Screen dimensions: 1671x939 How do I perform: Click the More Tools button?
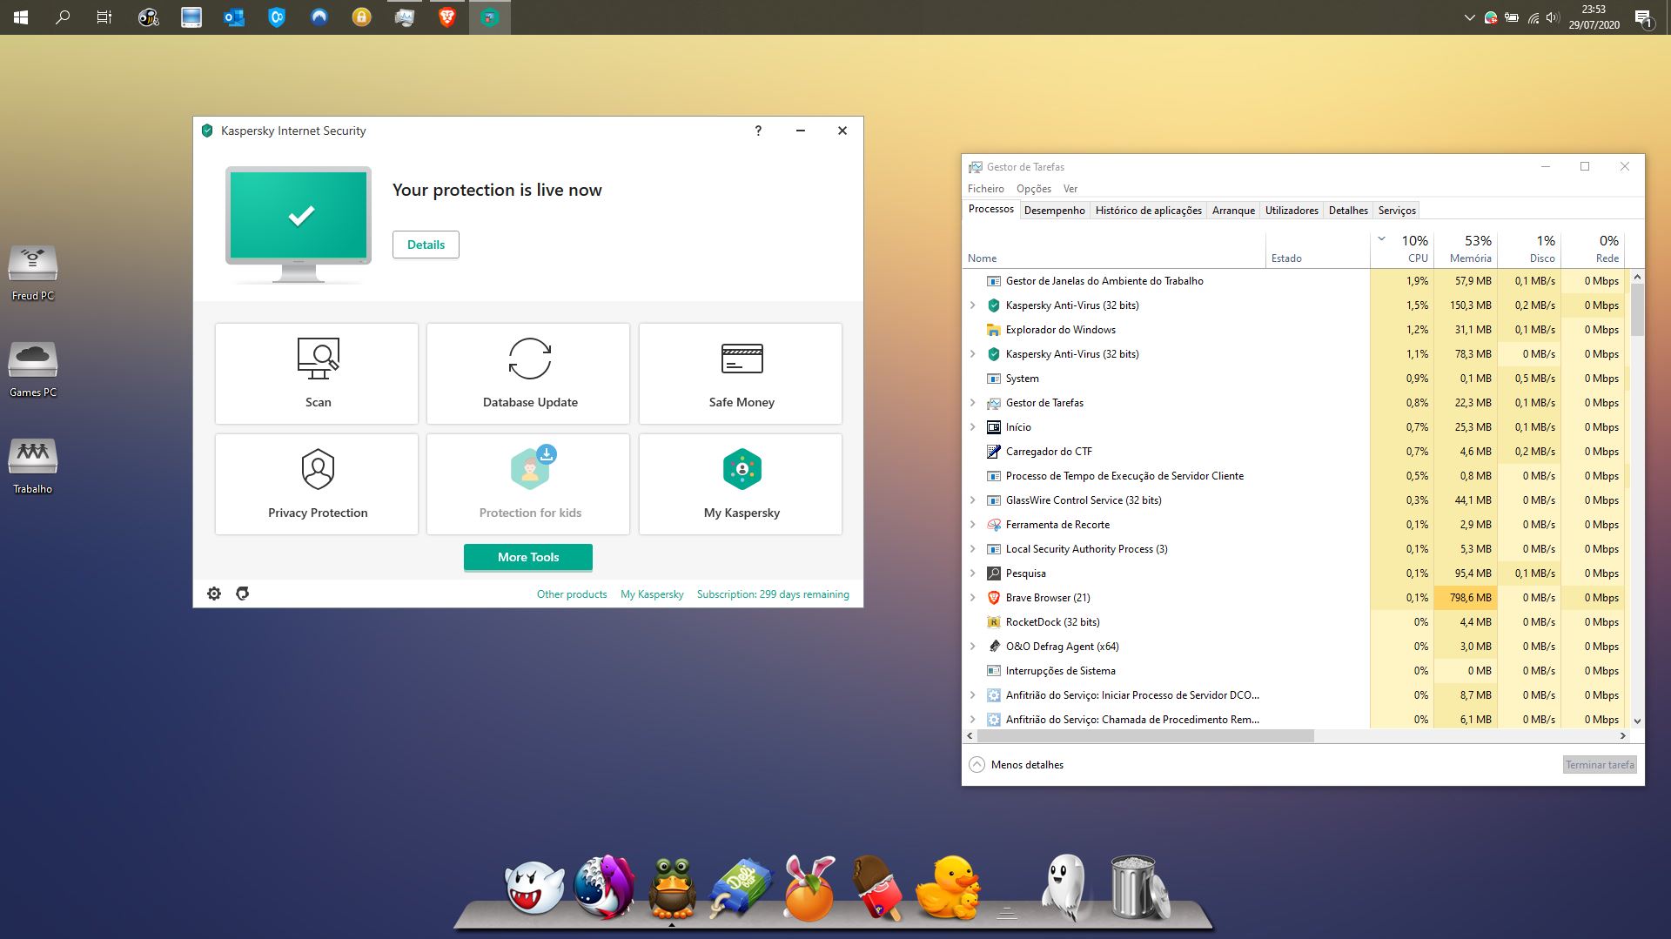coord(528,557)
